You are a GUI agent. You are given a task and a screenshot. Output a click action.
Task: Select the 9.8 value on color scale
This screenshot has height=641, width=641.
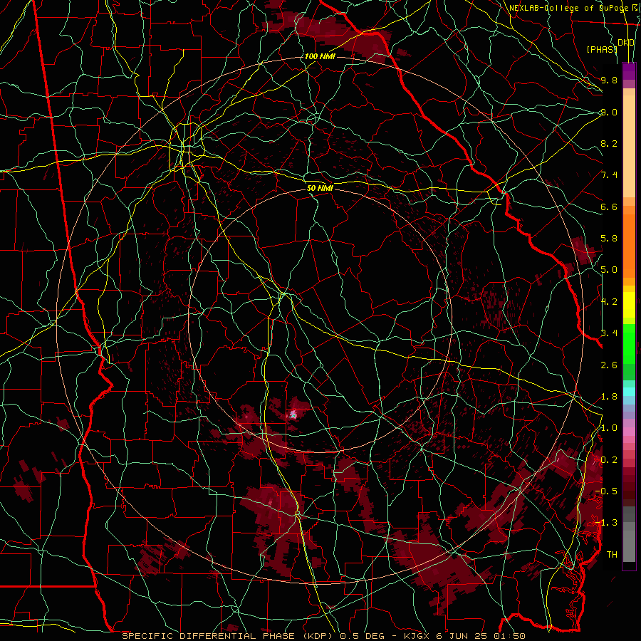click(609, 80)
